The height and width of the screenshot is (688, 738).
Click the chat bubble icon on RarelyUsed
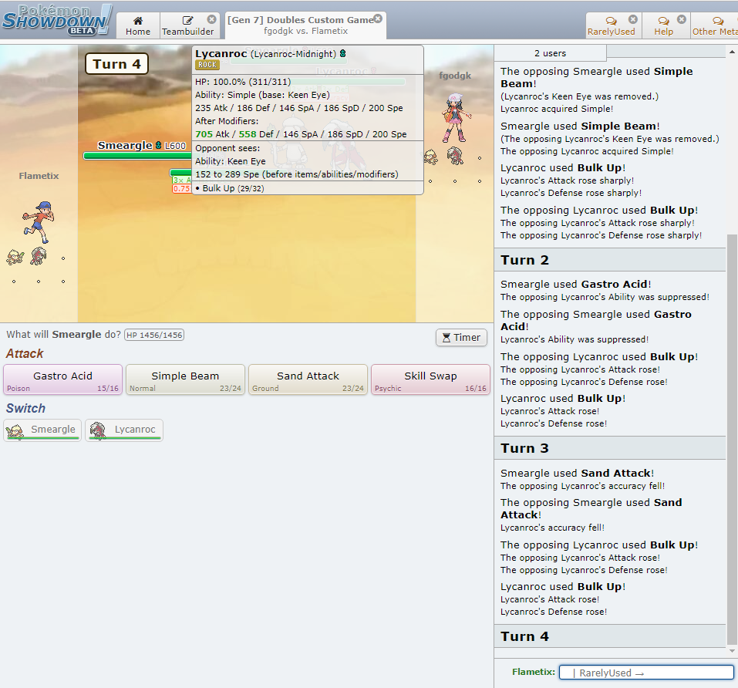tap(611, 21)
